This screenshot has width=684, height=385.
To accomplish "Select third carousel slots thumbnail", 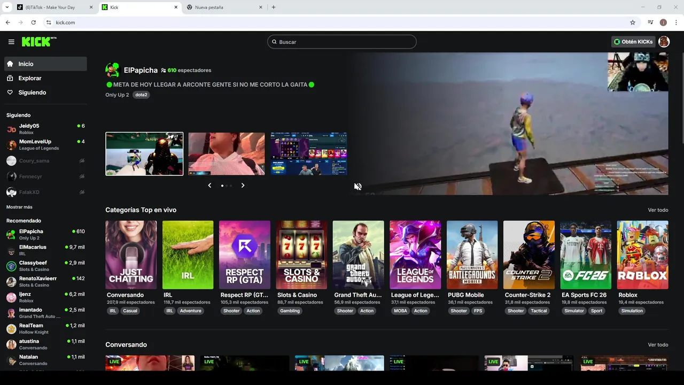I will point(309,154).
